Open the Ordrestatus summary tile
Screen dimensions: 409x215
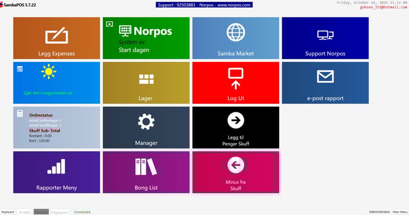56,127
